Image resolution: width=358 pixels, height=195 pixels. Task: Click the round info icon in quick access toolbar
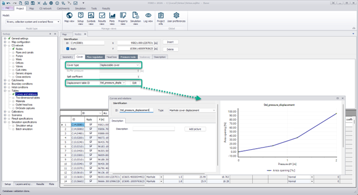coord(57,3)
